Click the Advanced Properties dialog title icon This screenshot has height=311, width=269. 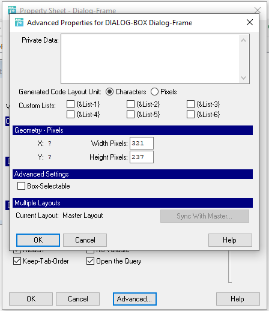[19, 22]
